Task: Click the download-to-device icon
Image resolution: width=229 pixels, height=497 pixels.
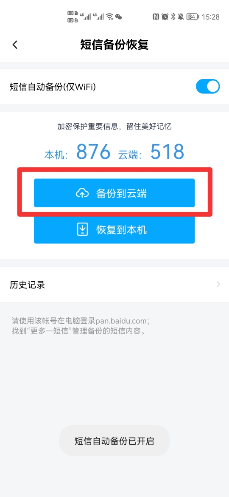Action: click(83, 229)
